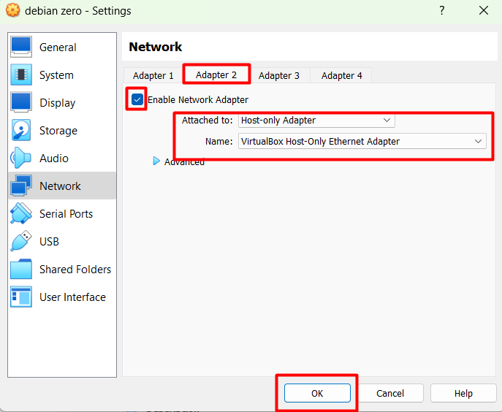Image resolution: width=502 pixels, height=412 pixels.
Task: Switch to the Adapter 4 tab
Action: click(x=341, y=75)
